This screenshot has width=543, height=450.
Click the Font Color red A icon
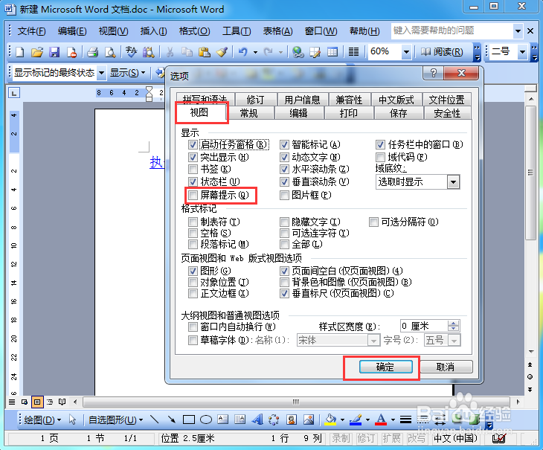[x=381, y=420]
